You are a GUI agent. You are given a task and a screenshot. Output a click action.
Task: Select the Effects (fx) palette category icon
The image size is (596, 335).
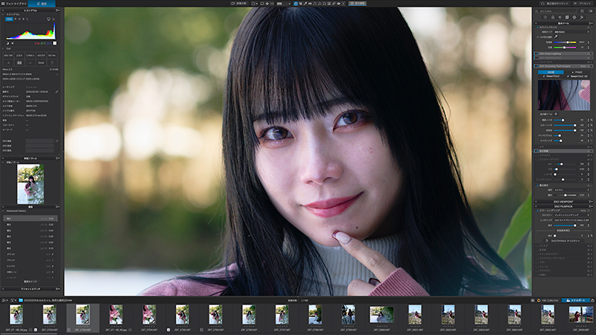click(x=582, y=17)
